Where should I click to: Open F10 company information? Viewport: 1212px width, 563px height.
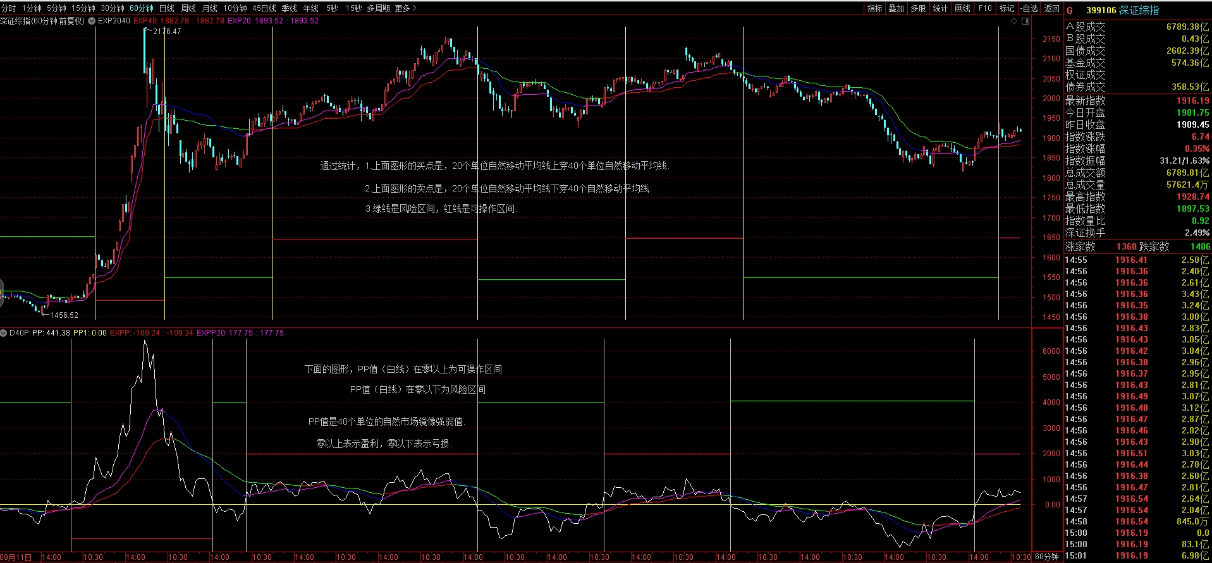[985, 8]
